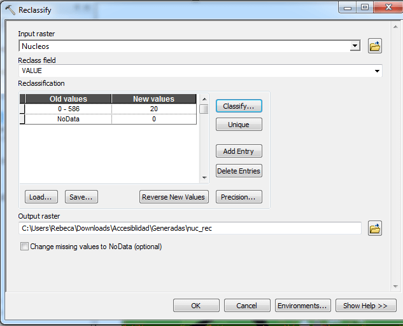Expand the Reclass field VALUE dropdown
403x326 pixels.
coord(378,71)
